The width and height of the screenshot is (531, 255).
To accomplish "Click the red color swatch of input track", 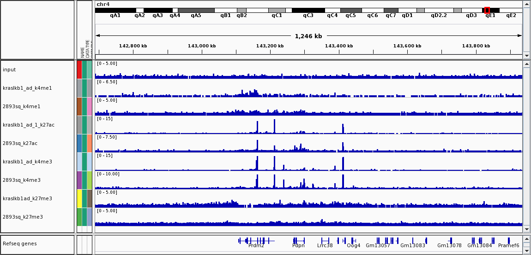I will (79, 70).
